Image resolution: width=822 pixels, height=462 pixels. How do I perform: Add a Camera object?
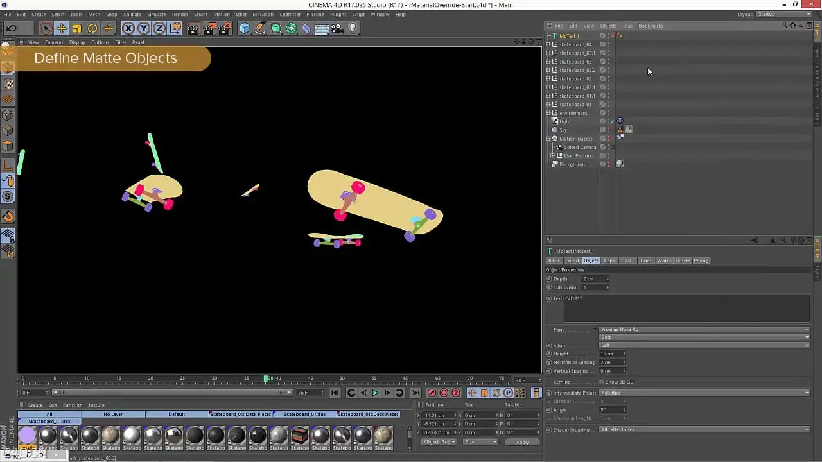337,28
